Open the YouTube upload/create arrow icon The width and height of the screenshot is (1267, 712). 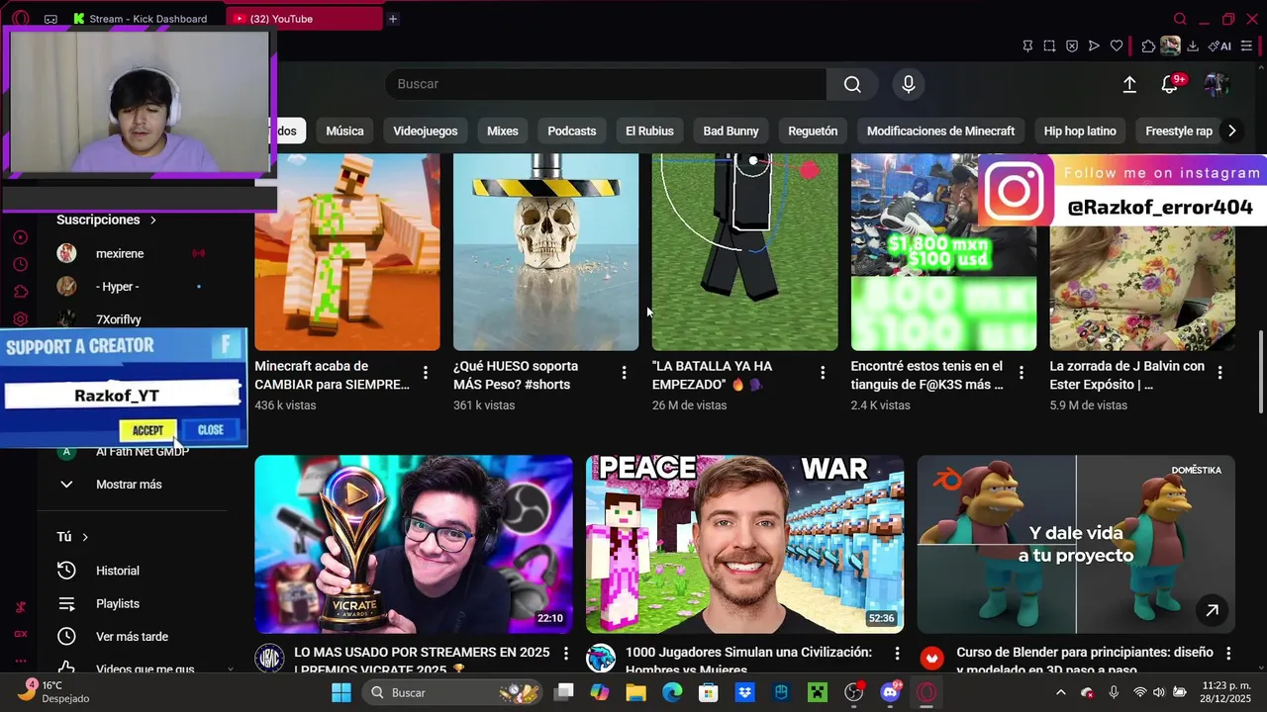tap(1129, 85)
